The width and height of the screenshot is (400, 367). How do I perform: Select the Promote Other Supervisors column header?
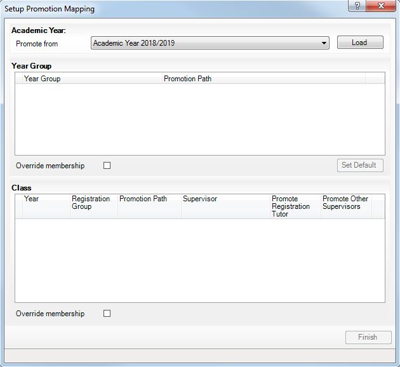346,206
